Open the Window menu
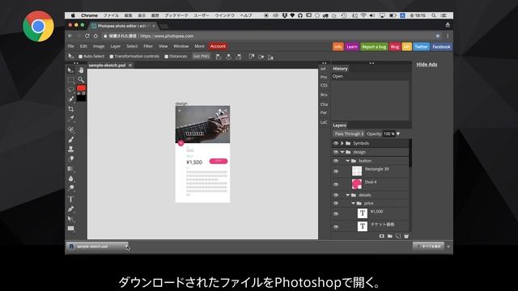The height and width of the screenshot is (291, 518). point(181,47)
